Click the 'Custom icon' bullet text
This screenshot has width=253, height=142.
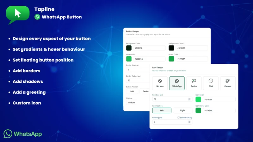[27, 103]
